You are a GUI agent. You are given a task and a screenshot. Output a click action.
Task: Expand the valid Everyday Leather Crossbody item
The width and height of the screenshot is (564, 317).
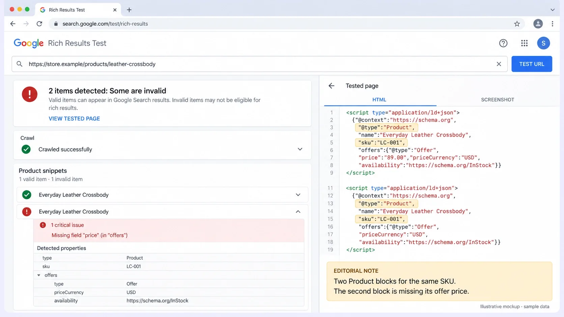click(298, 195)
